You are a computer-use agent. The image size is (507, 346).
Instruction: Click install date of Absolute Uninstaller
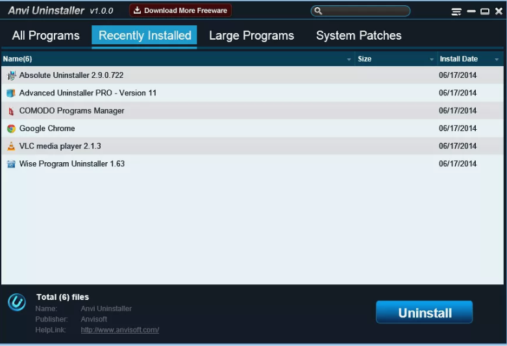click(x=458, y=75)
